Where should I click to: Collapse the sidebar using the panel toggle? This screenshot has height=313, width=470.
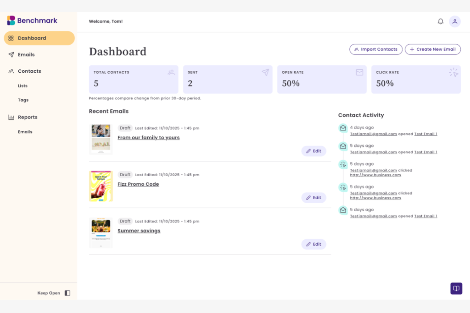pyautogui.click(x=67, y=293)
